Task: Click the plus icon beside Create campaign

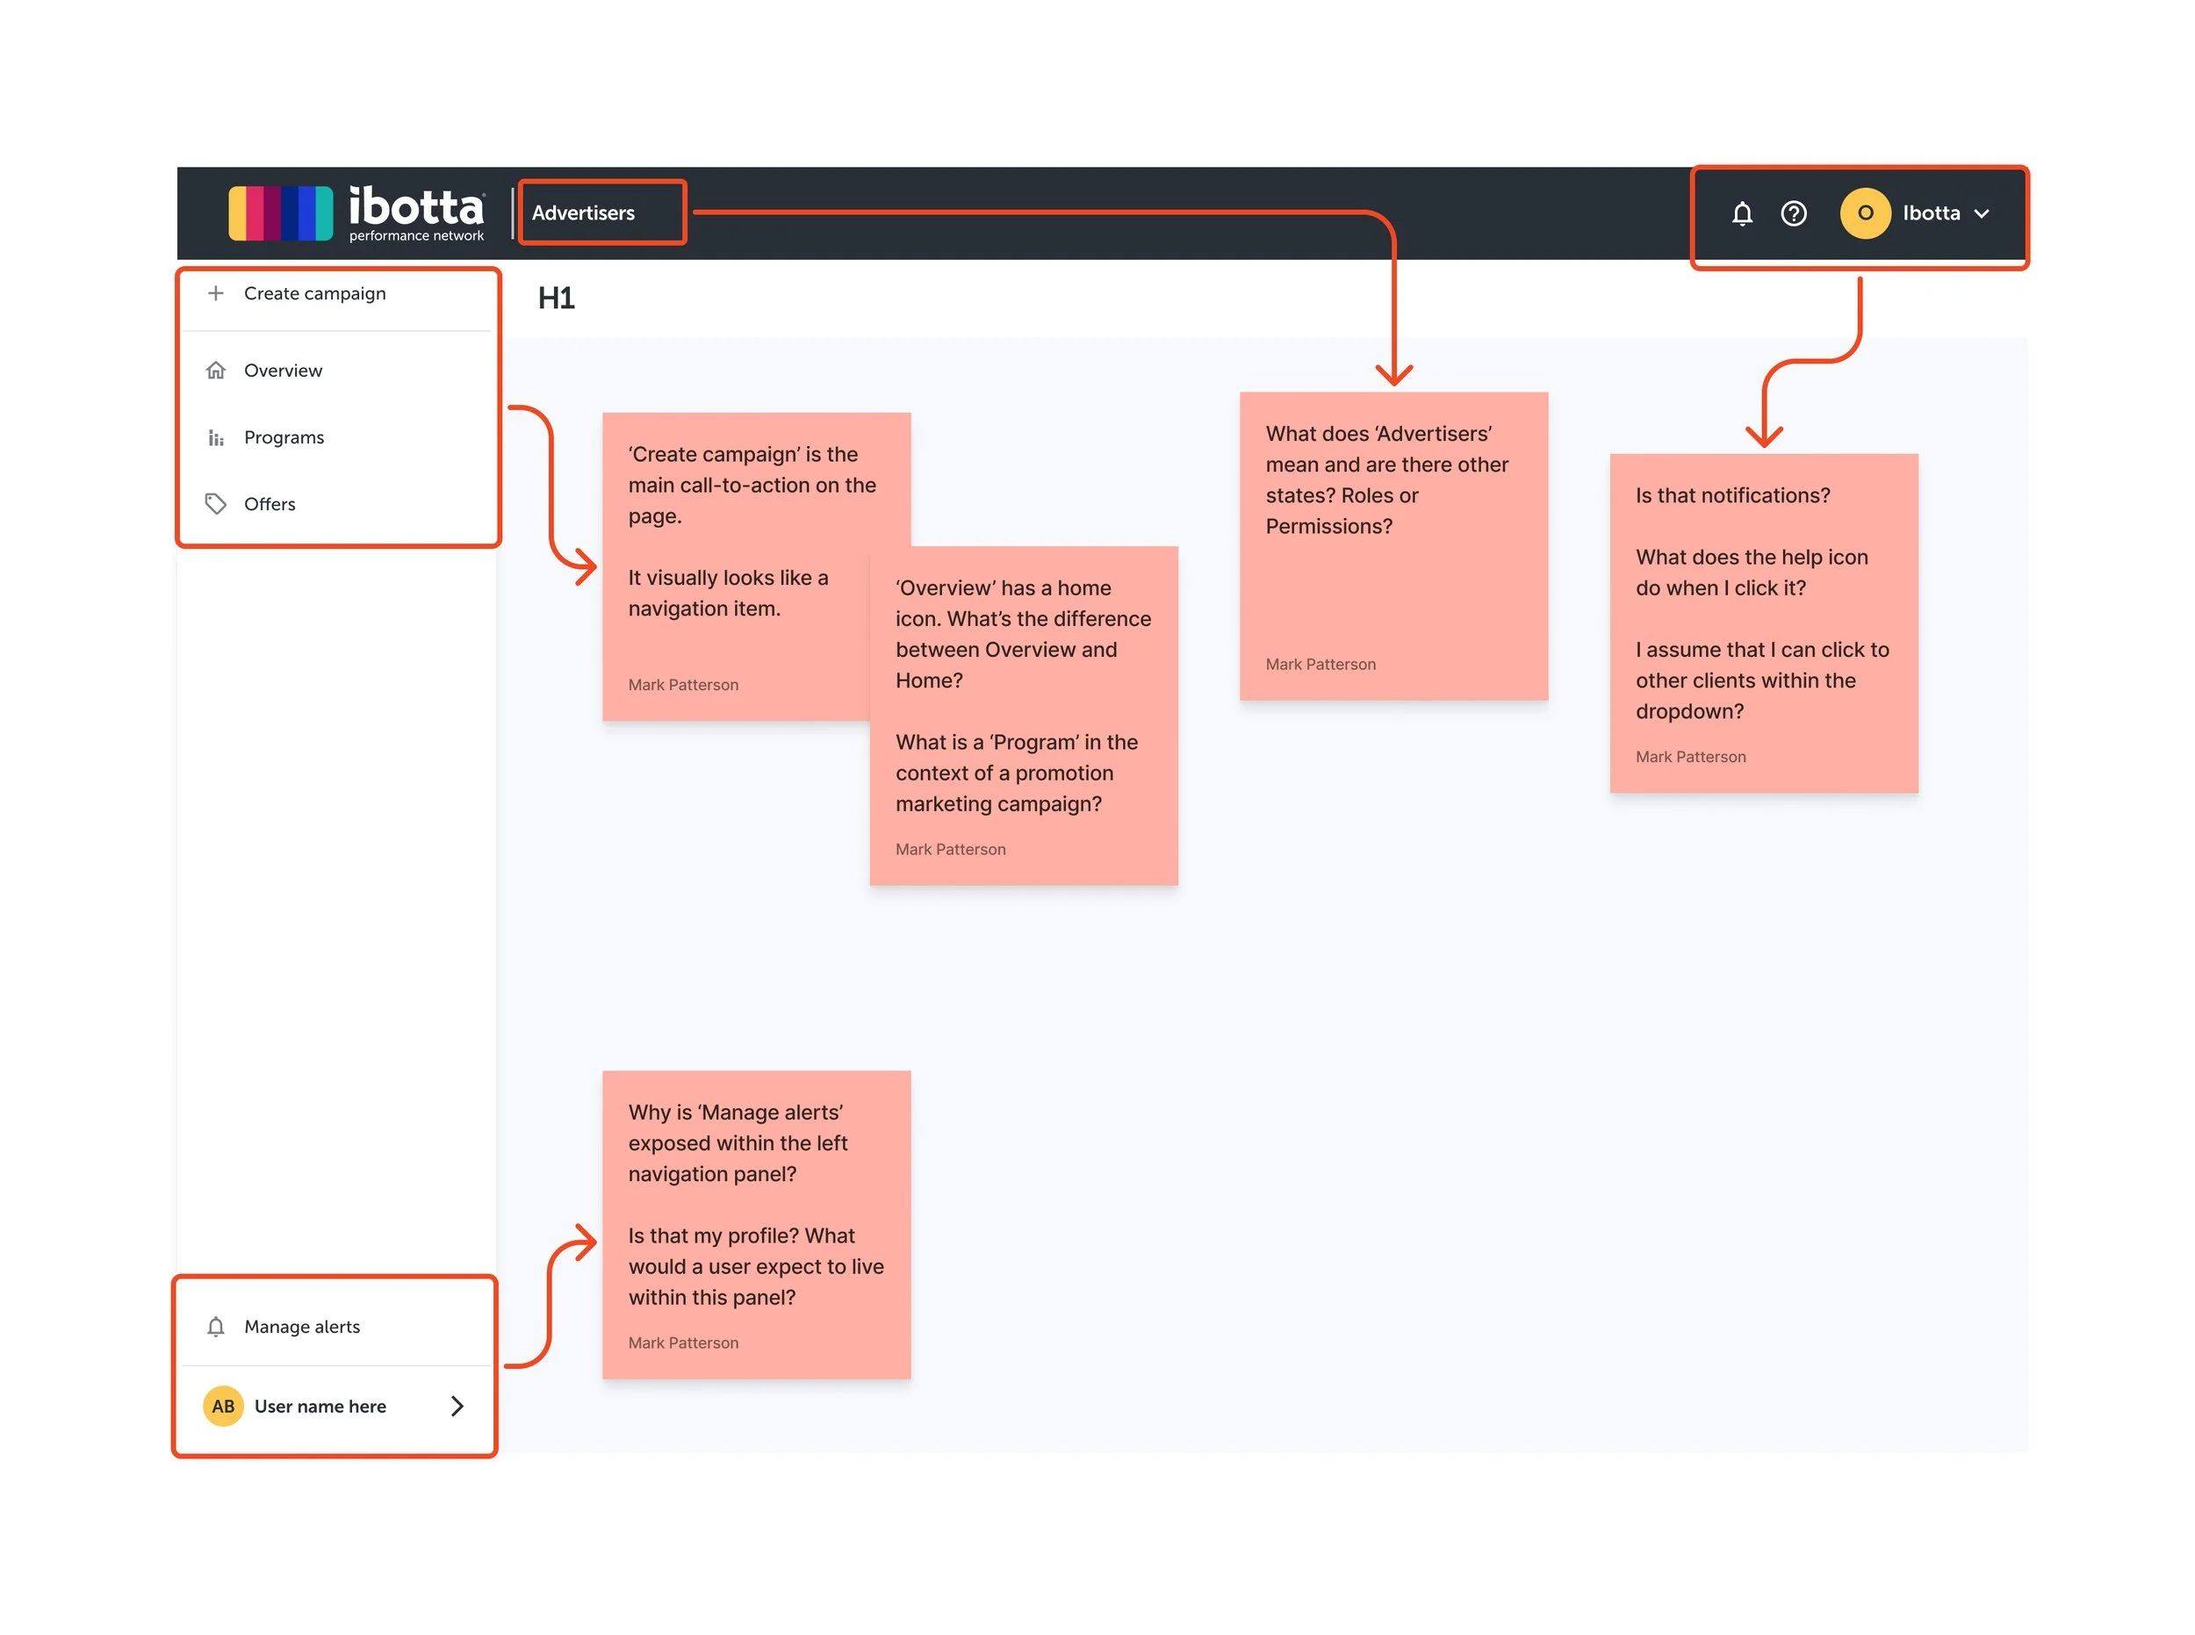Action: 216,293
